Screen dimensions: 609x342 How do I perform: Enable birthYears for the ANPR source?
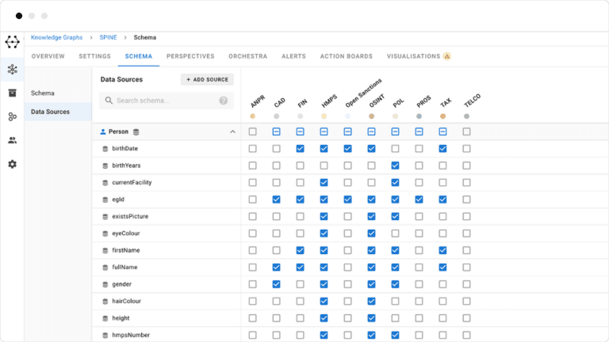click(253, 165)
